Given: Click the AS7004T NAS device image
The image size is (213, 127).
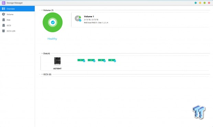Looking at the screenshot, I should coord(57,61).
